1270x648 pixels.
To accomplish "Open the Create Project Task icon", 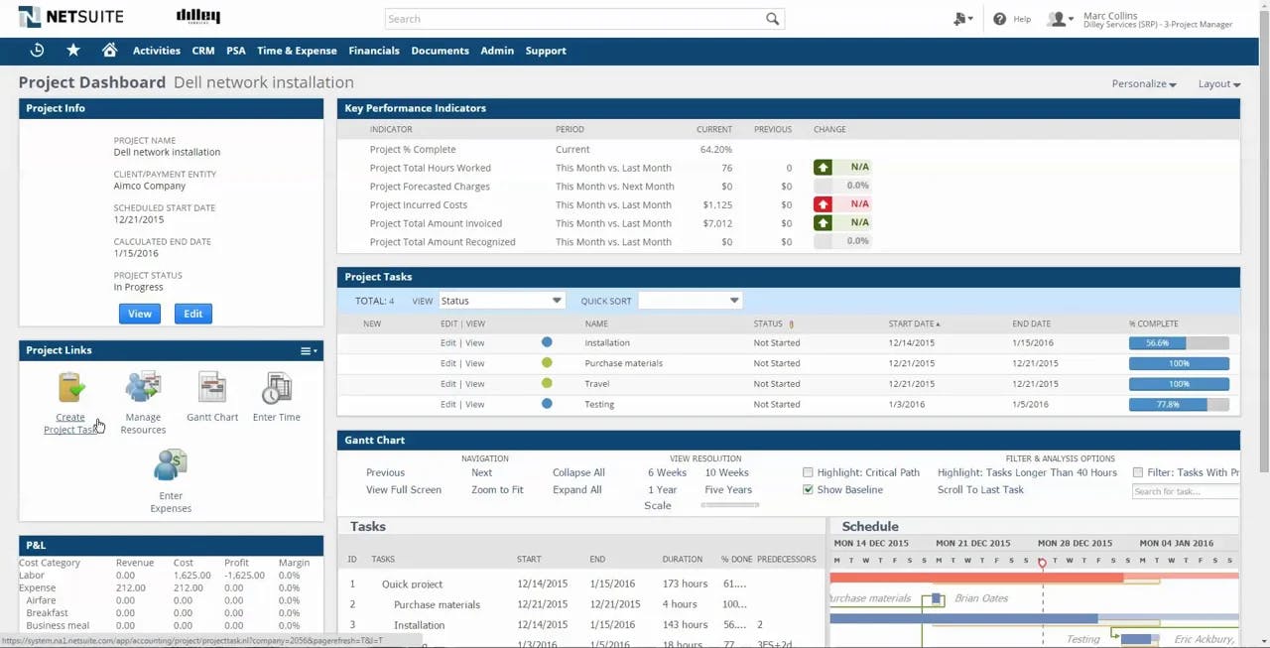I will pos(70,388).
